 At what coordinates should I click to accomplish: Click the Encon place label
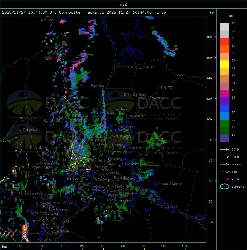(178, 75)
